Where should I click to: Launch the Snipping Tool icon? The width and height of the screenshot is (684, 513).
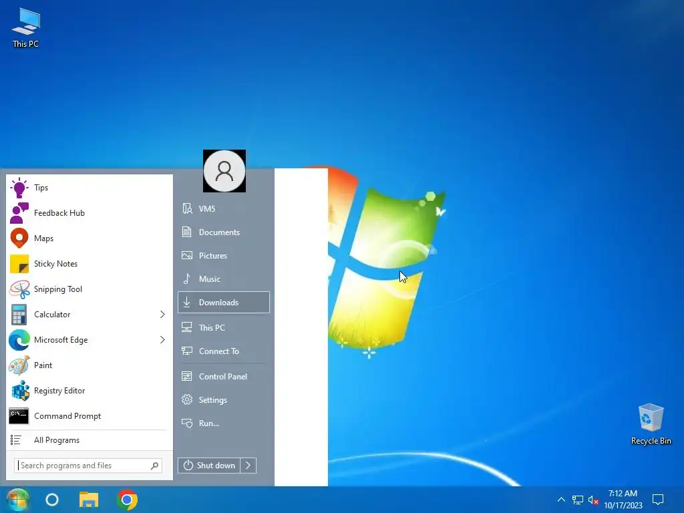click(x=19, y=289)
